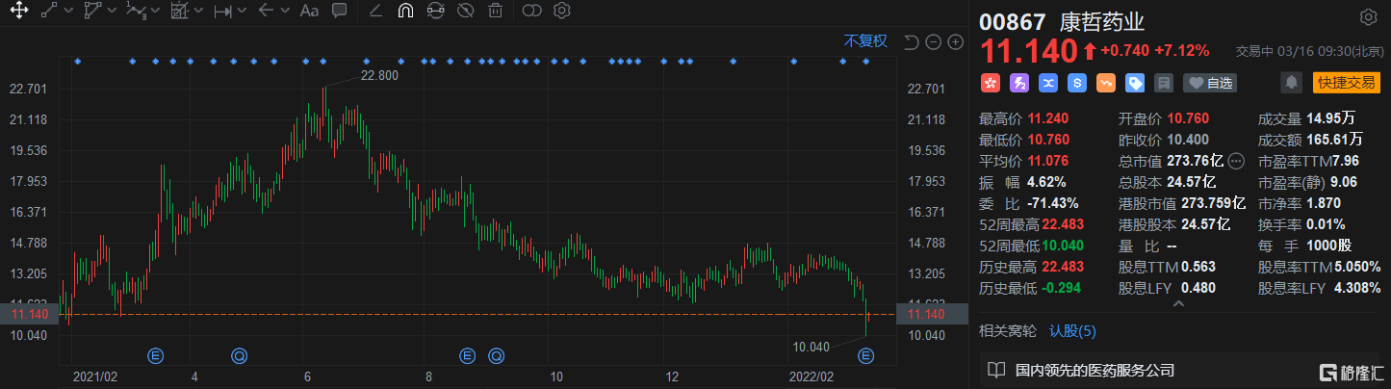1391x389 pixels.
Task: Click the overlapping circles compare icon
Action: [x=531, y=12]
